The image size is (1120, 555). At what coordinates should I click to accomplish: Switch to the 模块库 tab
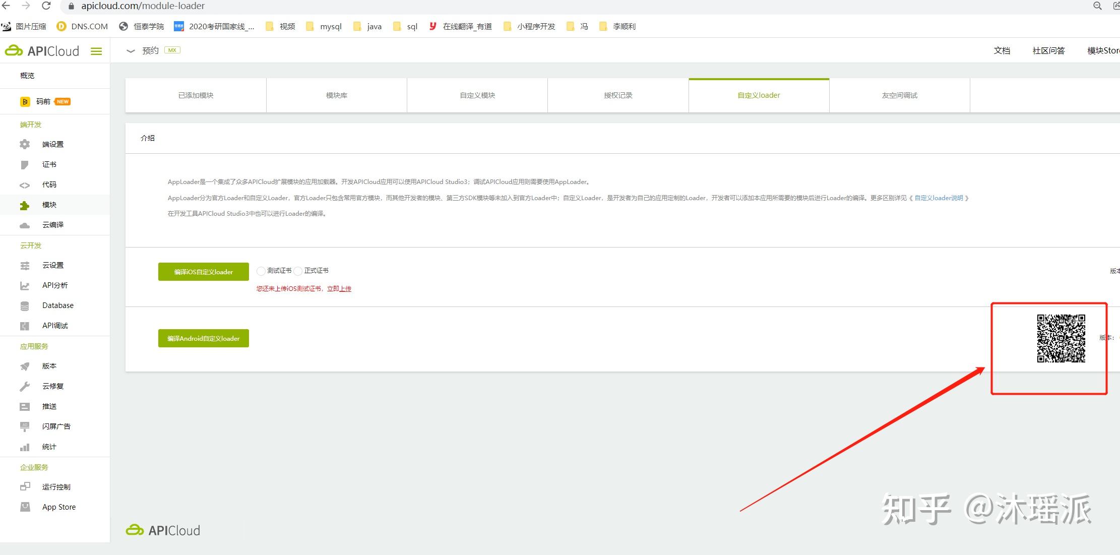pos(336,95)
